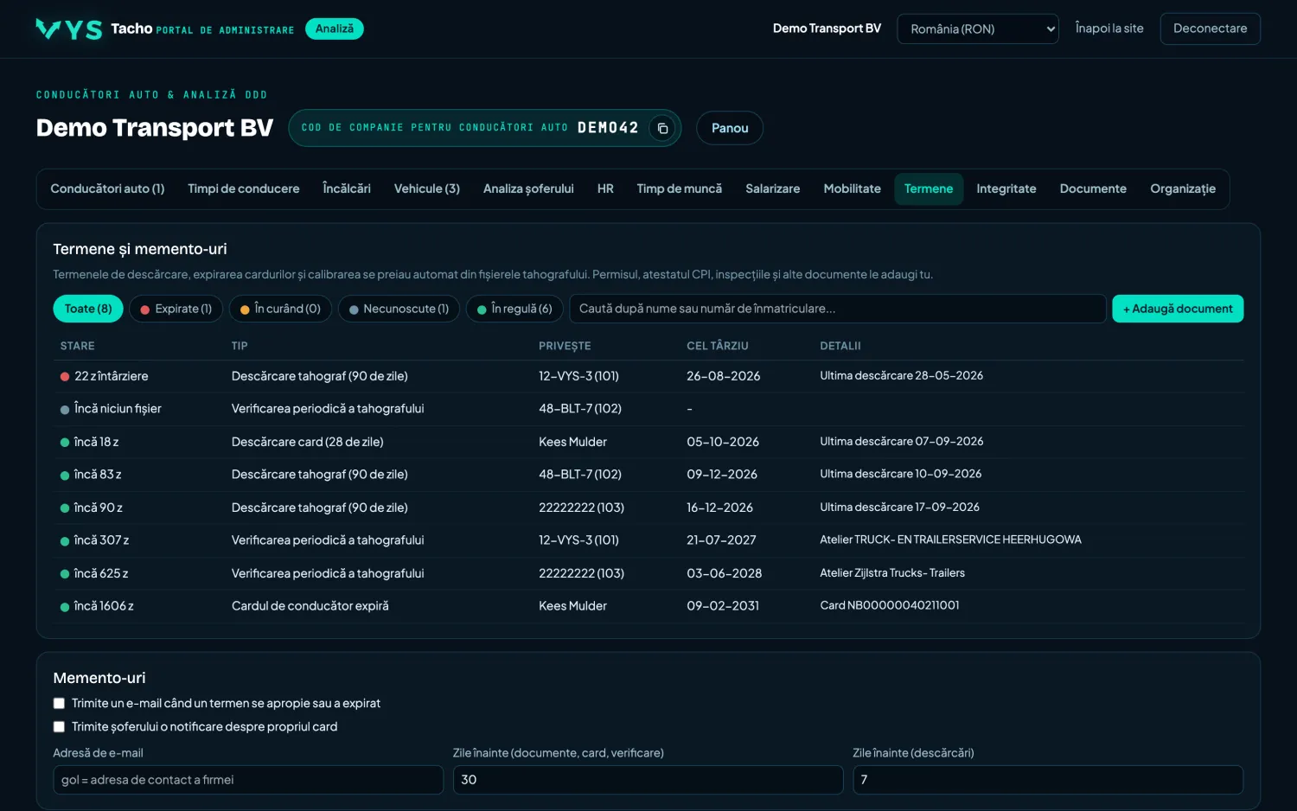The height and width of the screenshot is (811, 1297).
Task: Click the date 16-12-2026
Action: pyautogui.click(x=720, y=508)
